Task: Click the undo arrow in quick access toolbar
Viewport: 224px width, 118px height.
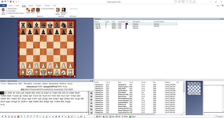Action: (5, 2)
